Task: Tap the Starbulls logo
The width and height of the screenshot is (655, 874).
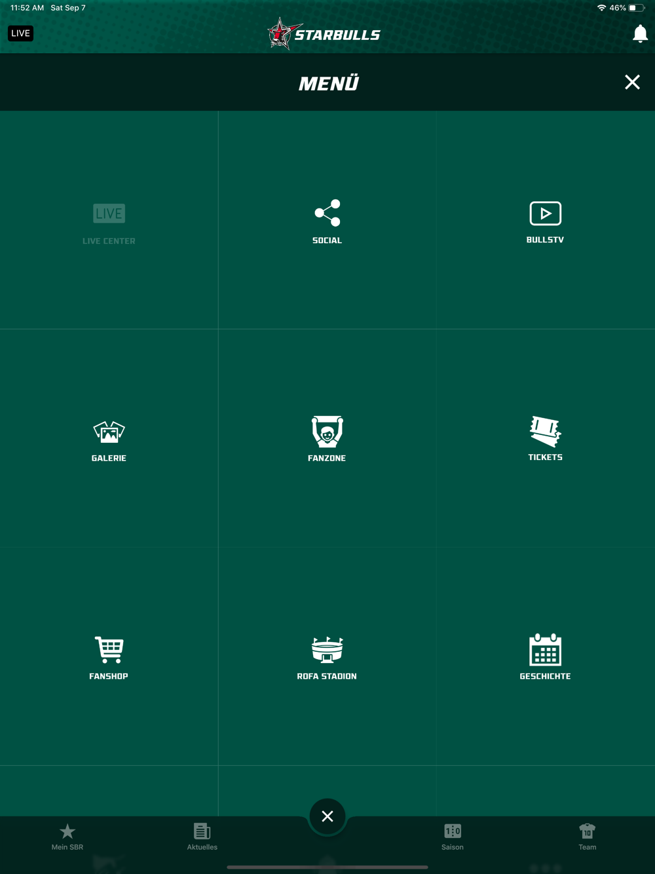Action: coord(324,33)
